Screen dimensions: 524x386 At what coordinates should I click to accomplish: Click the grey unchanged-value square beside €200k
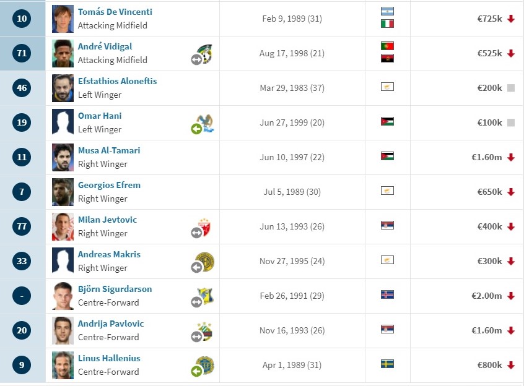tap(510, 88)
